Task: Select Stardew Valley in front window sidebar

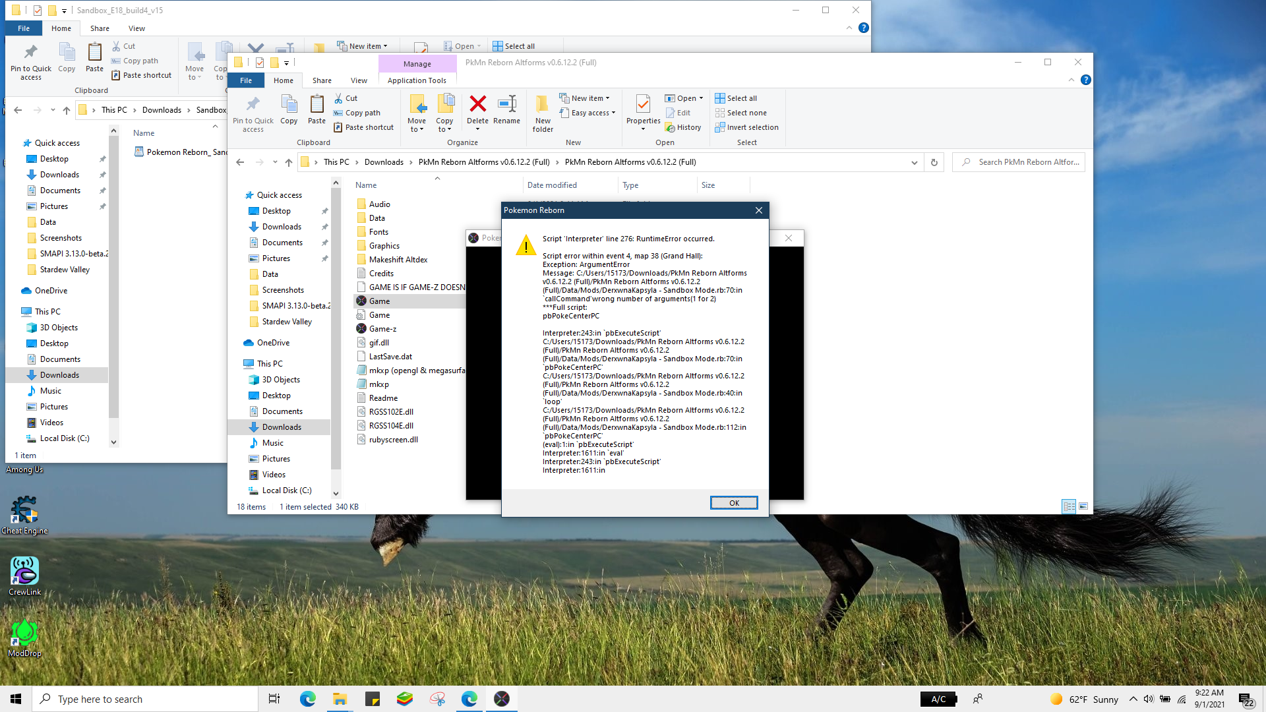Action: pos(287,322)
